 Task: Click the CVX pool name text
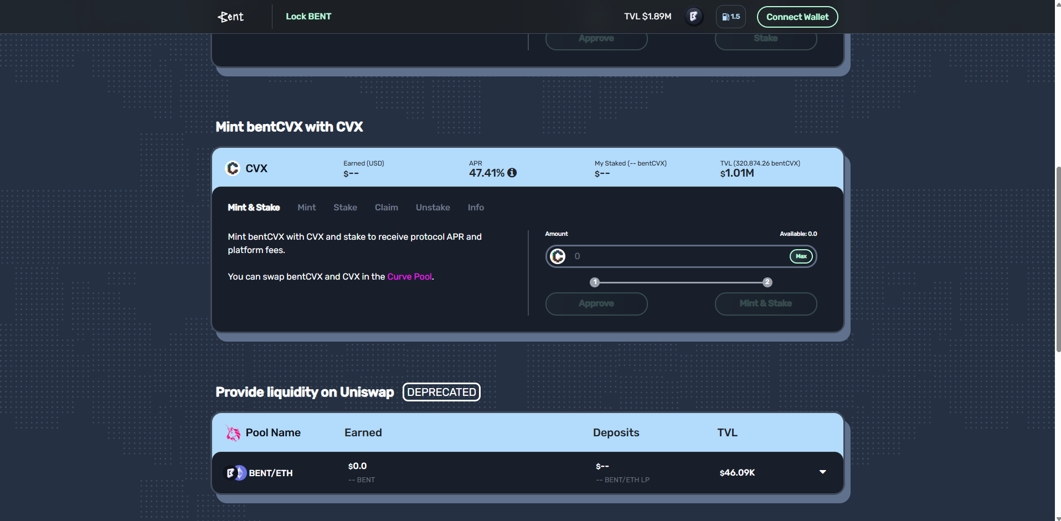pos(256,168)
